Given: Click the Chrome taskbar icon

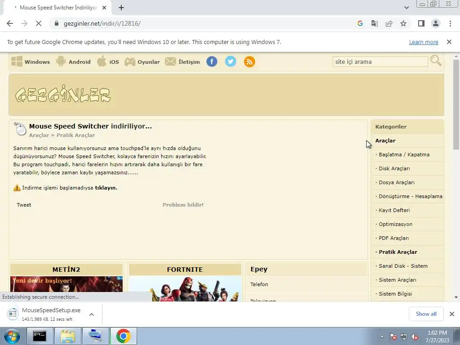Looking at the screenshot, I should 123,336.
